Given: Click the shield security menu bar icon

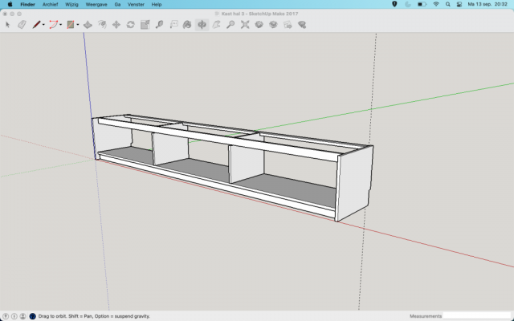Looking at the screenshot, I should 394,4.
